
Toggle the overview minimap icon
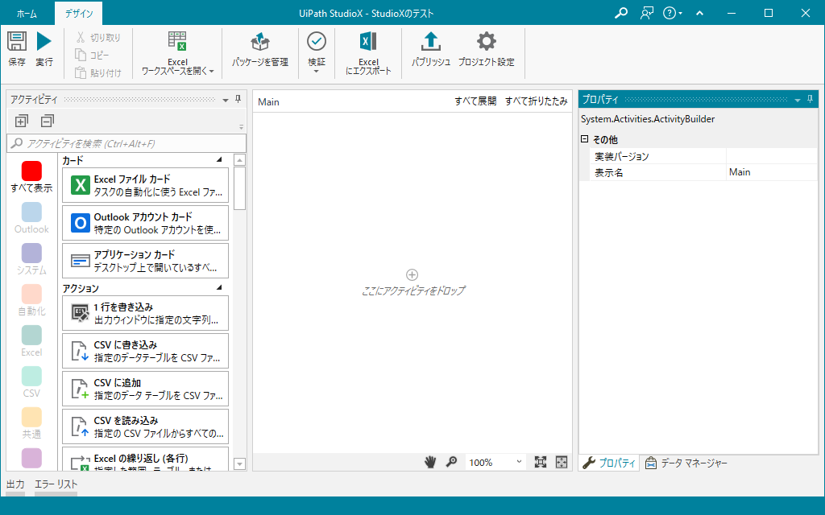coord(562,462)
